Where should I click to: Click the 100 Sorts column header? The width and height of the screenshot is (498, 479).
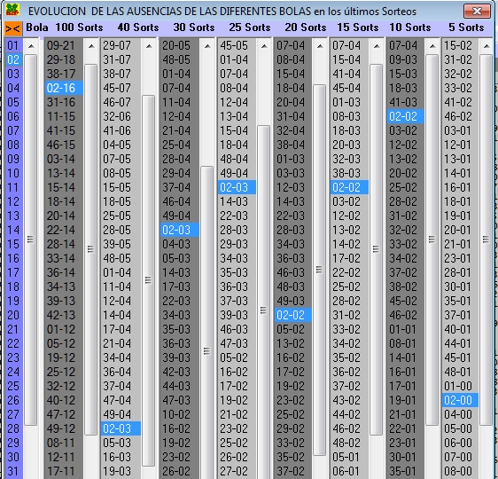click(79, 27)
